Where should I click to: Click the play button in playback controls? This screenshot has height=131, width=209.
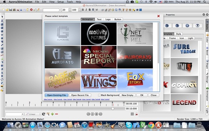tap(92, 114)
